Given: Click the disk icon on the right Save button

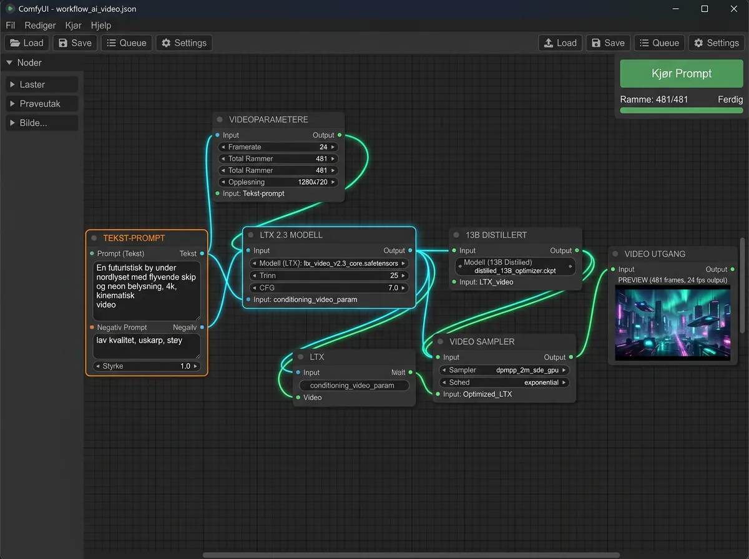Looking at the screenshot, I should pyautogui.click(x=597, y=42).
